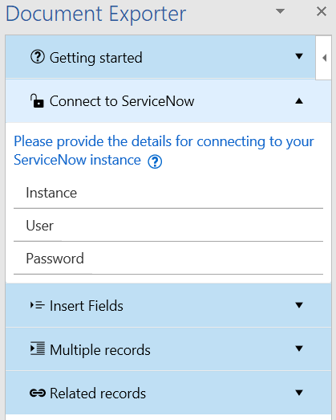Collapse the Connect to ServiceNow section arrow

[x=299, y=101]
